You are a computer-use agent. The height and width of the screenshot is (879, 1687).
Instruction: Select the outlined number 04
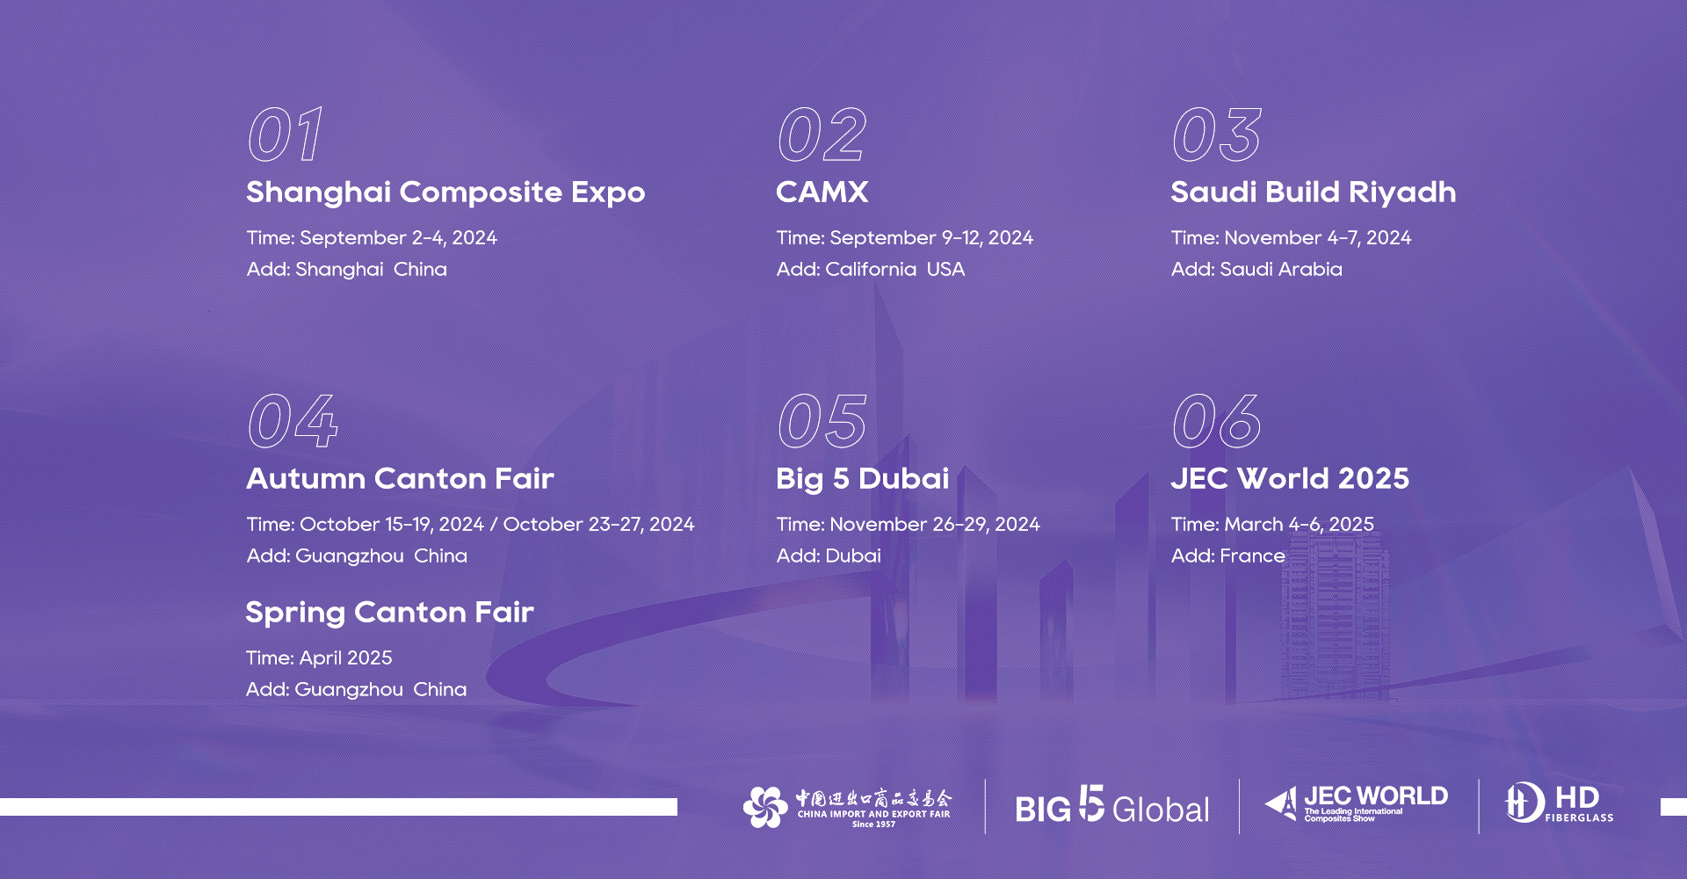tap(293, 421)
